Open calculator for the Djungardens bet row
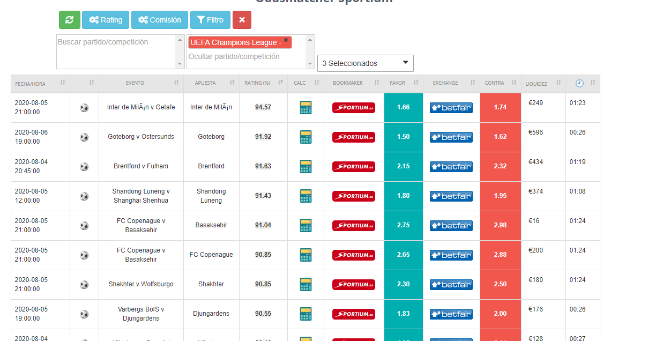This screenshot has height=341, width=663. pyautogui.click(x=306, y=314)
